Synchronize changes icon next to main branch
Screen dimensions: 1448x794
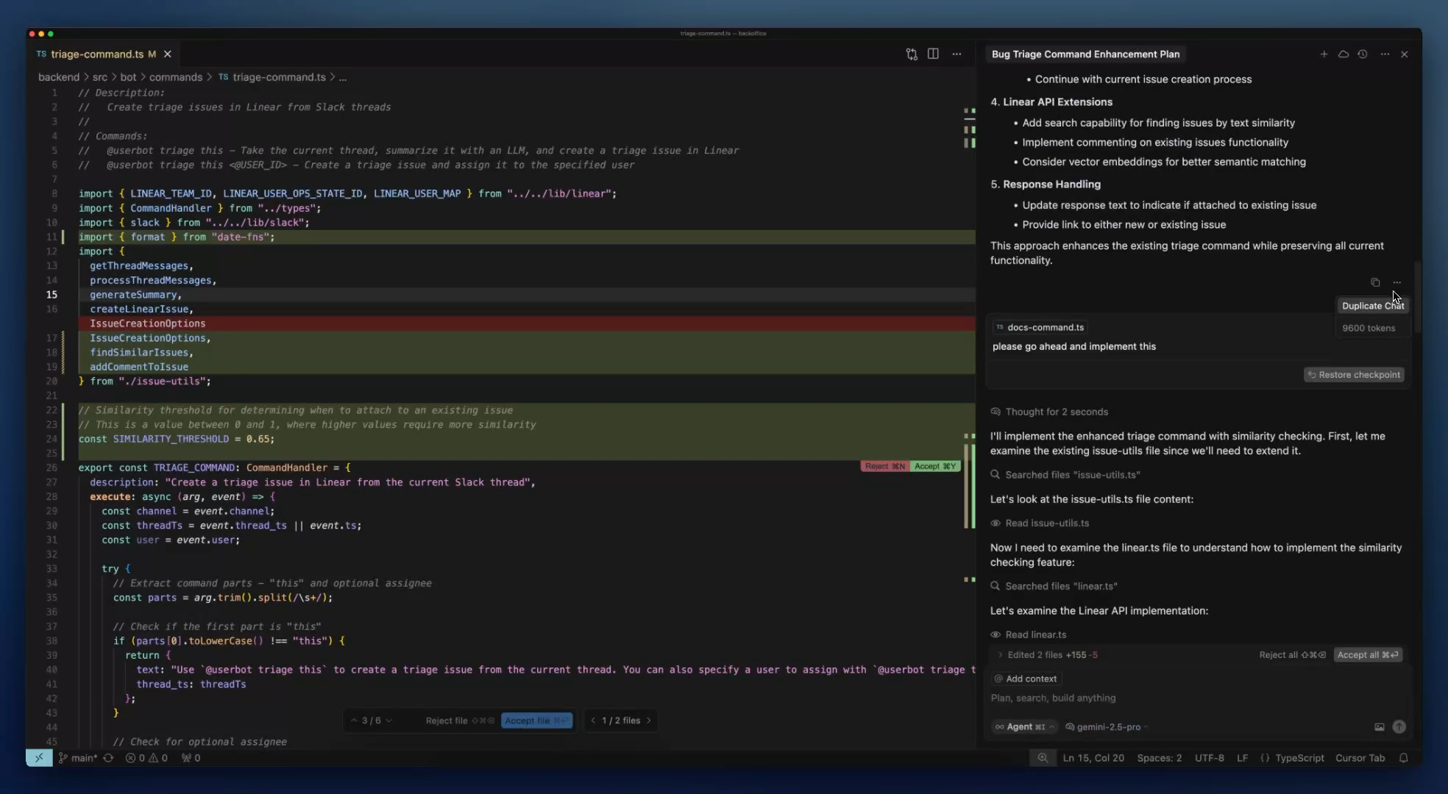(x=108, y=758)
